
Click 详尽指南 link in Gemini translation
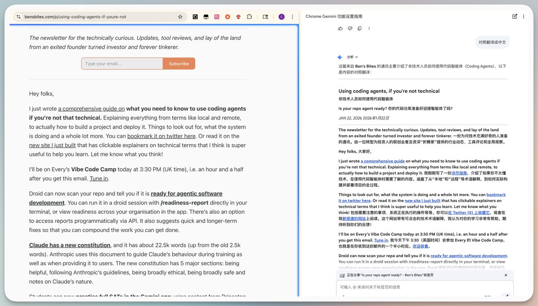(460, 172)
